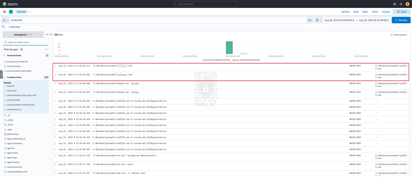412x179 pixels.
Task: Click Open in the top menu
Action: tap(365, 12)
